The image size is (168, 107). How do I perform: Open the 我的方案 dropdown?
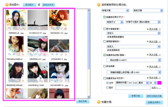(x=148, y=11)
